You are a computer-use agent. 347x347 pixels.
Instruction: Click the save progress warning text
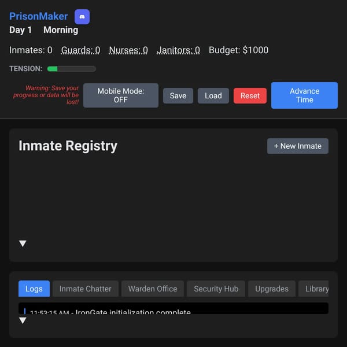(46, 95)
